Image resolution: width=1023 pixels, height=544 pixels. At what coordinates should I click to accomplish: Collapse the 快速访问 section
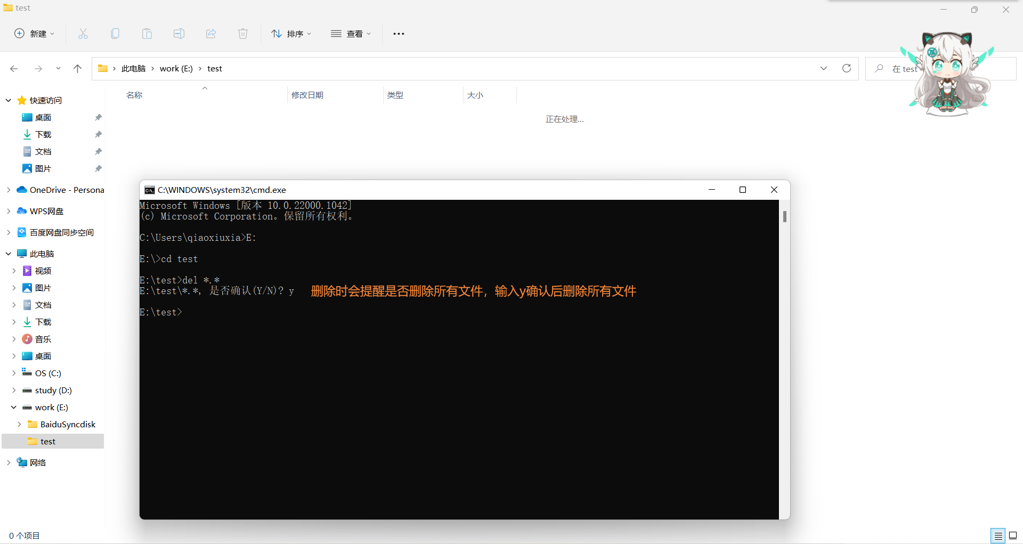tap(9, 100)
